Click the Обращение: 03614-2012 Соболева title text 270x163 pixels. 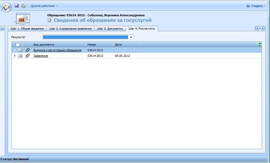[x=96, y=15]
